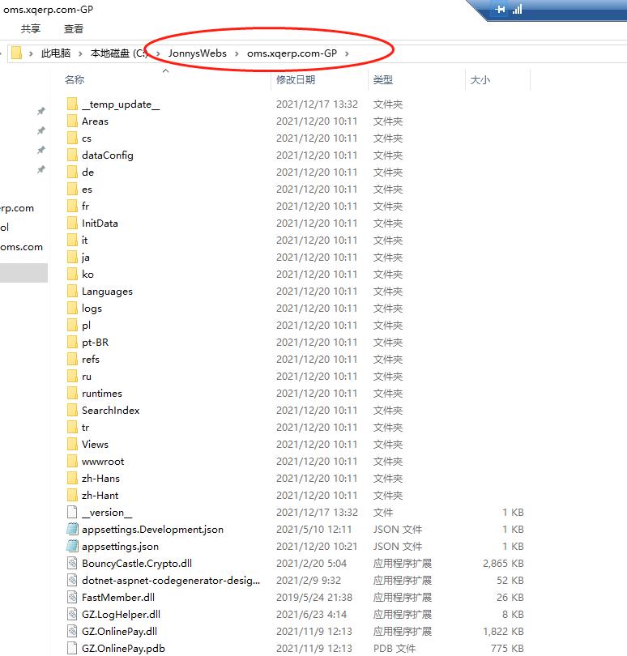Click the __version__ file icon
Screen dimensions: 627x656
click(72, 513)
